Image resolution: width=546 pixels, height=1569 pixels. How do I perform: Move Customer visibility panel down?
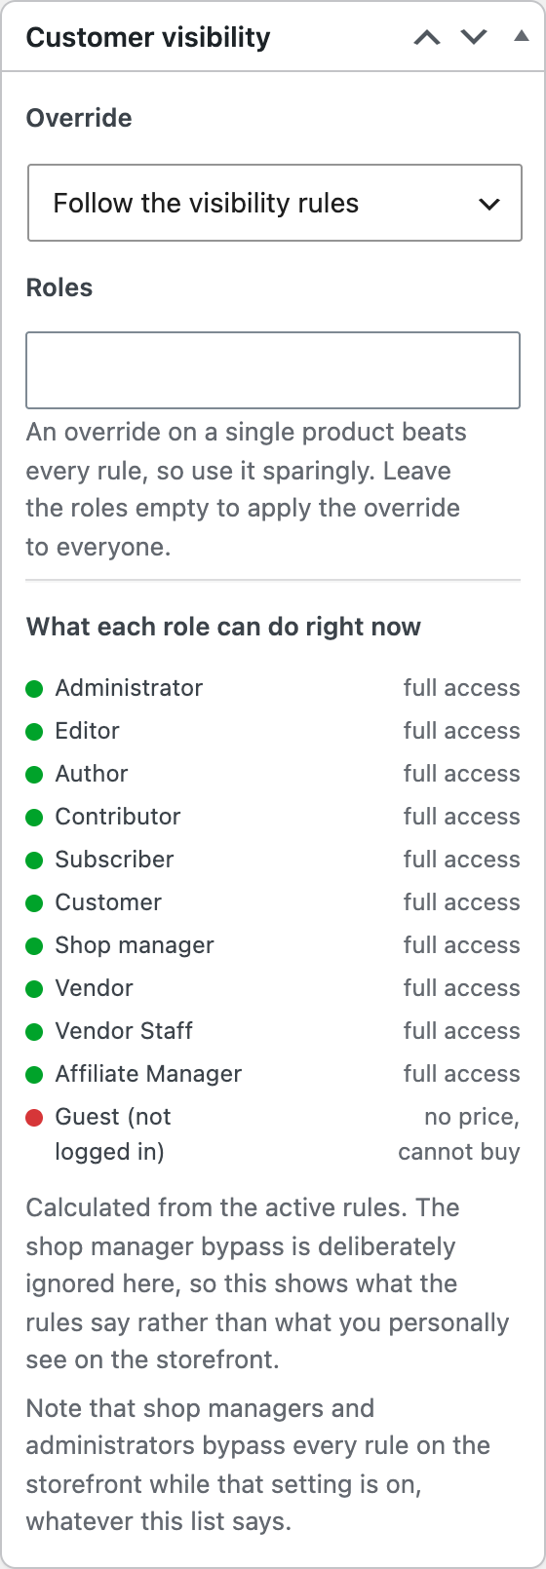coord(474,37)
